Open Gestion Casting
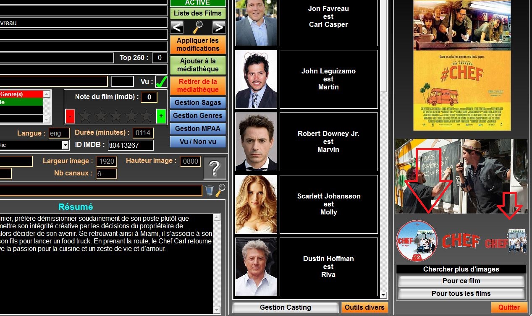This screenshot has width=532, height=316. tap(286, 307)
